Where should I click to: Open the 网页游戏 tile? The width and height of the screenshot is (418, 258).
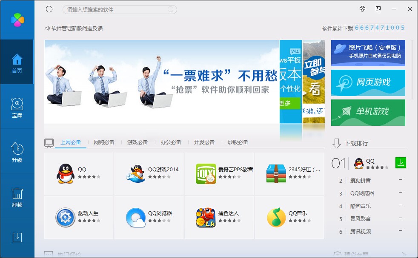point(368,83)
